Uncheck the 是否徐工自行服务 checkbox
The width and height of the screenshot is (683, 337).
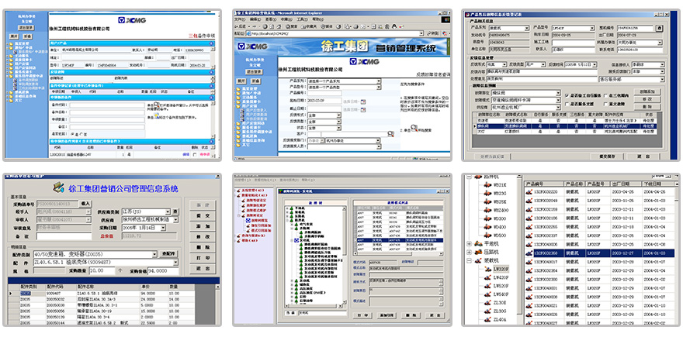tap(567, 95)
